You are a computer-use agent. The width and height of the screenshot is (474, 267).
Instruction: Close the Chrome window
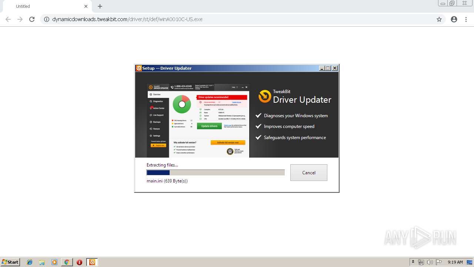pyautogui.click(x=464, y=3)
